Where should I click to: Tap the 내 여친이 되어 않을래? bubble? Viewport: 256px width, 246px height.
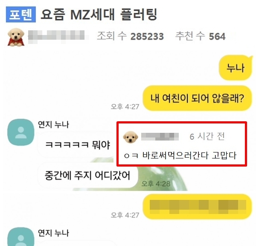(x=197, y=98)
